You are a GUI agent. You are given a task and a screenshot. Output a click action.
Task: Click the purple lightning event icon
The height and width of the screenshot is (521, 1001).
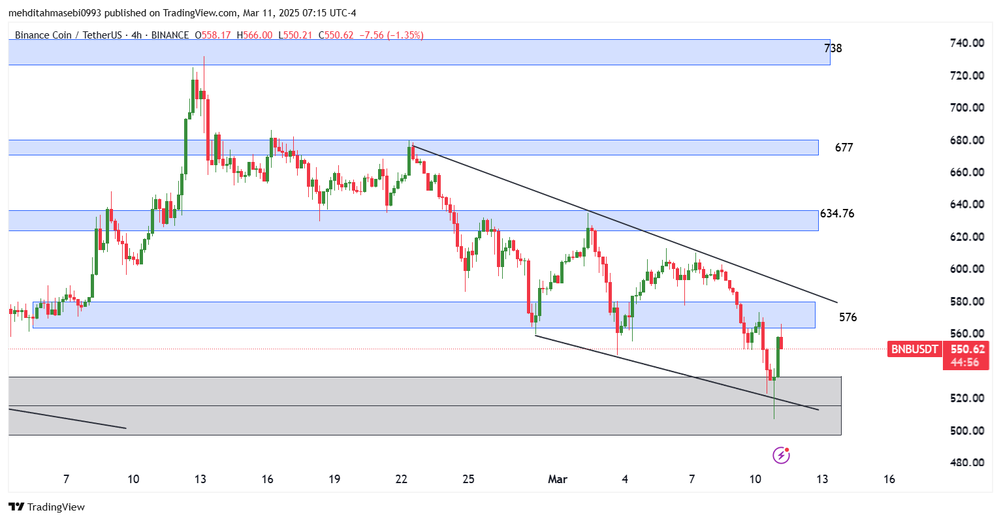(x=781, y=455)
